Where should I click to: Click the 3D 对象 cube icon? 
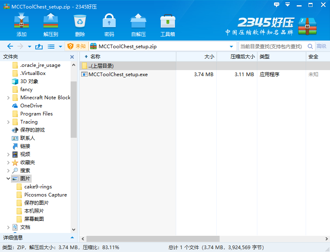[x=15, y=81]
